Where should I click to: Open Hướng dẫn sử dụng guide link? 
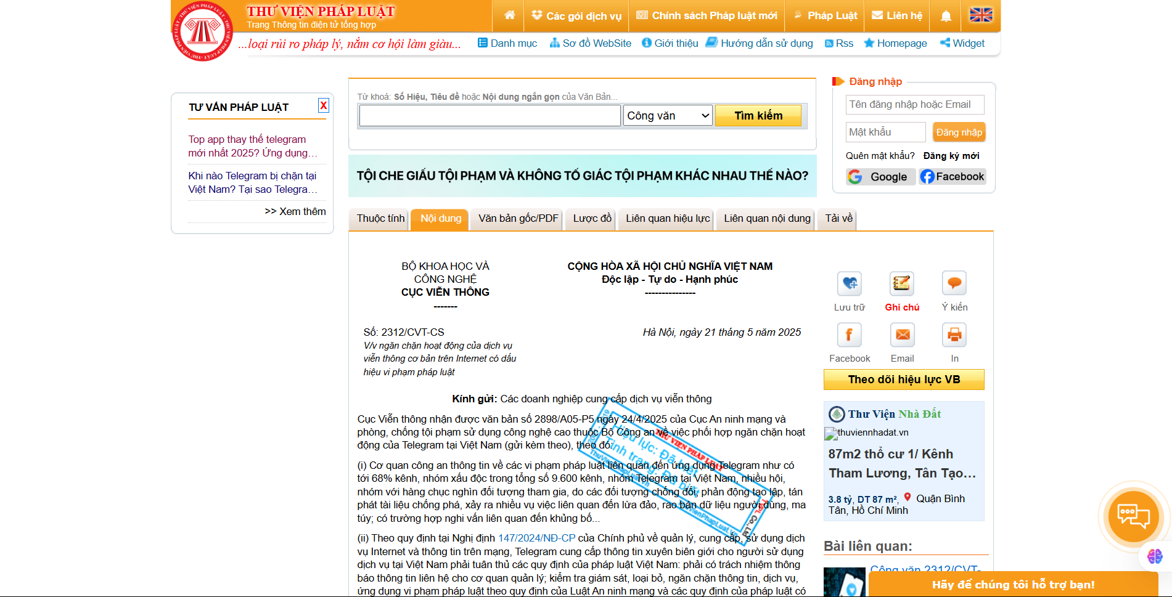(x=760, y=43)
